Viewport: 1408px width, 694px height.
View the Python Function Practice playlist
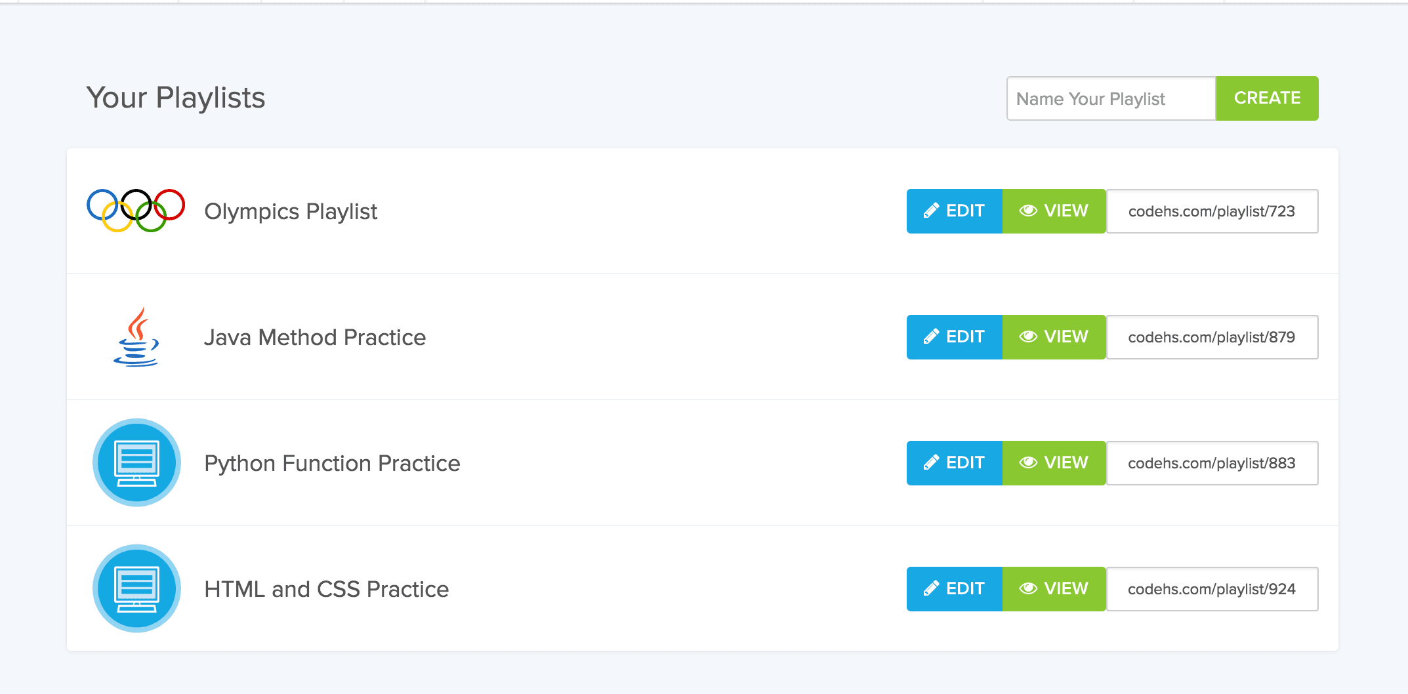pyautogui.click(x=1054, y=463)
